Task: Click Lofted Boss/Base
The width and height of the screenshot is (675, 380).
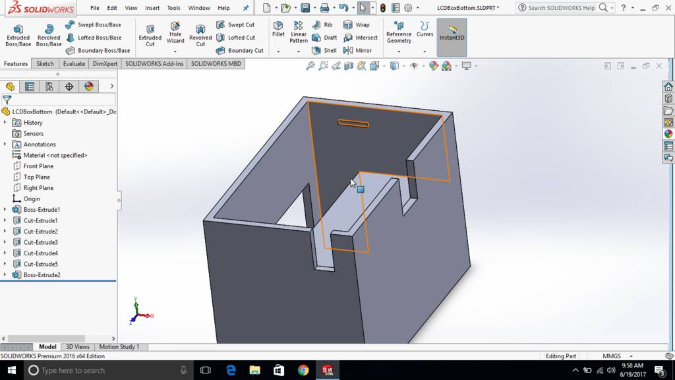Action: coord(94,38)
